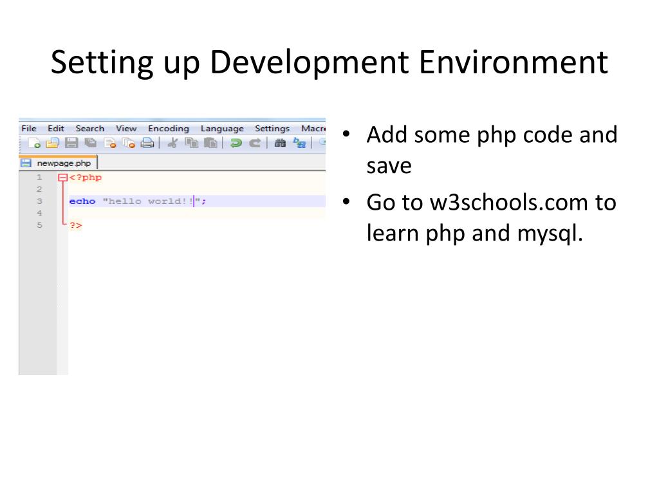
Task: Open the Search menu
Action: tap(90, 129)
